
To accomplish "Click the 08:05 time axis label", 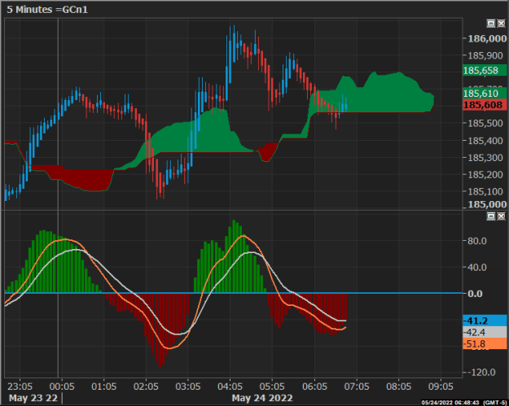I will tap(398, 386).
